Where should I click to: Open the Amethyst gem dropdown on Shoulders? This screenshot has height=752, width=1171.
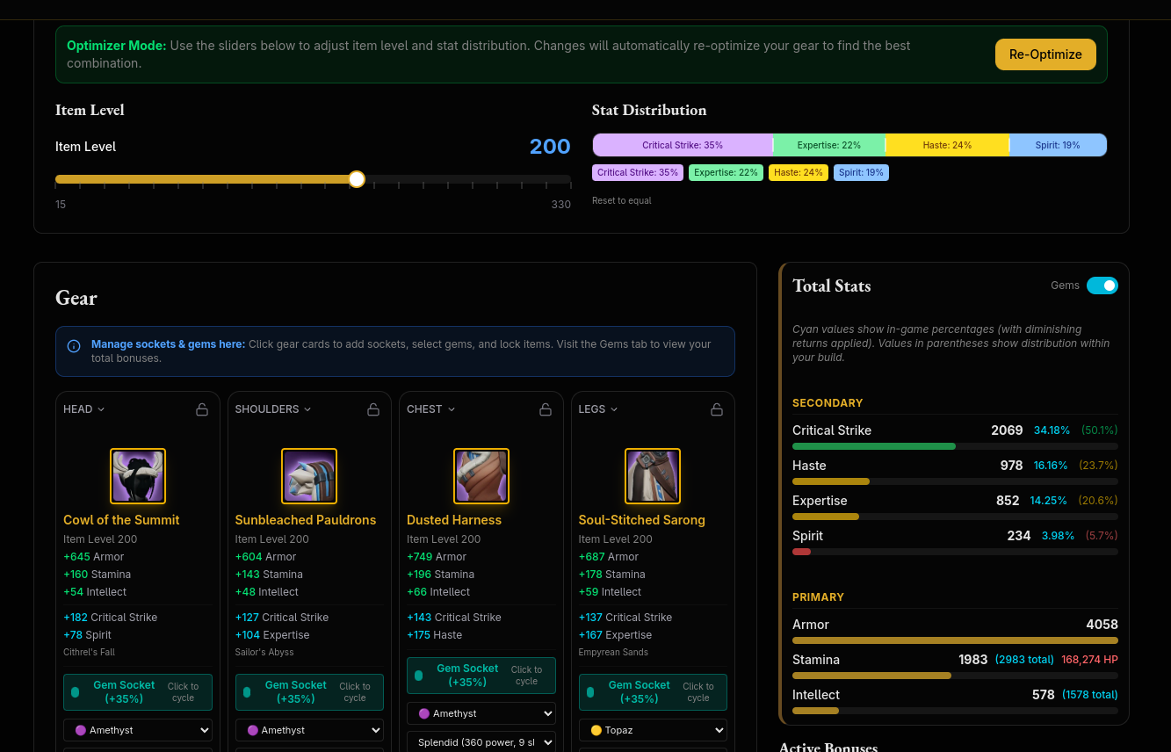[309, 730]
